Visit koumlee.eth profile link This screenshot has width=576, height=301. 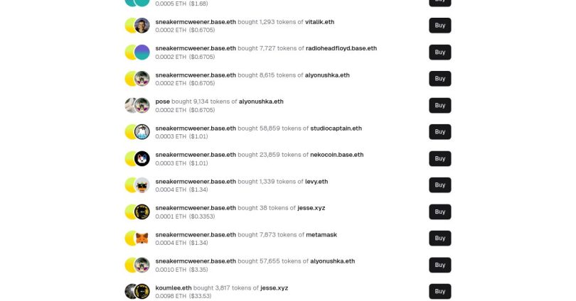click(174, 288)
